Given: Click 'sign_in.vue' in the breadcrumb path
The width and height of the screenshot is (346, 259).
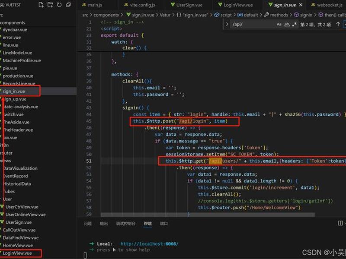Looking at the screenshot, I should coord(143,15).
